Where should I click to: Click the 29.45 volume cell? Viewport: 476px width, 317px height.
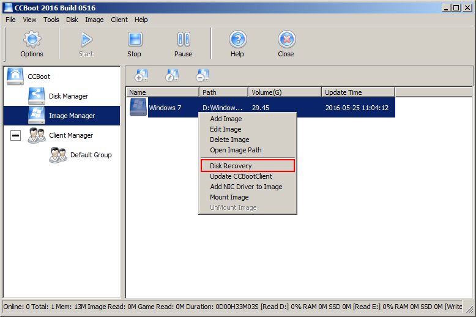click(x=261, y=108)
